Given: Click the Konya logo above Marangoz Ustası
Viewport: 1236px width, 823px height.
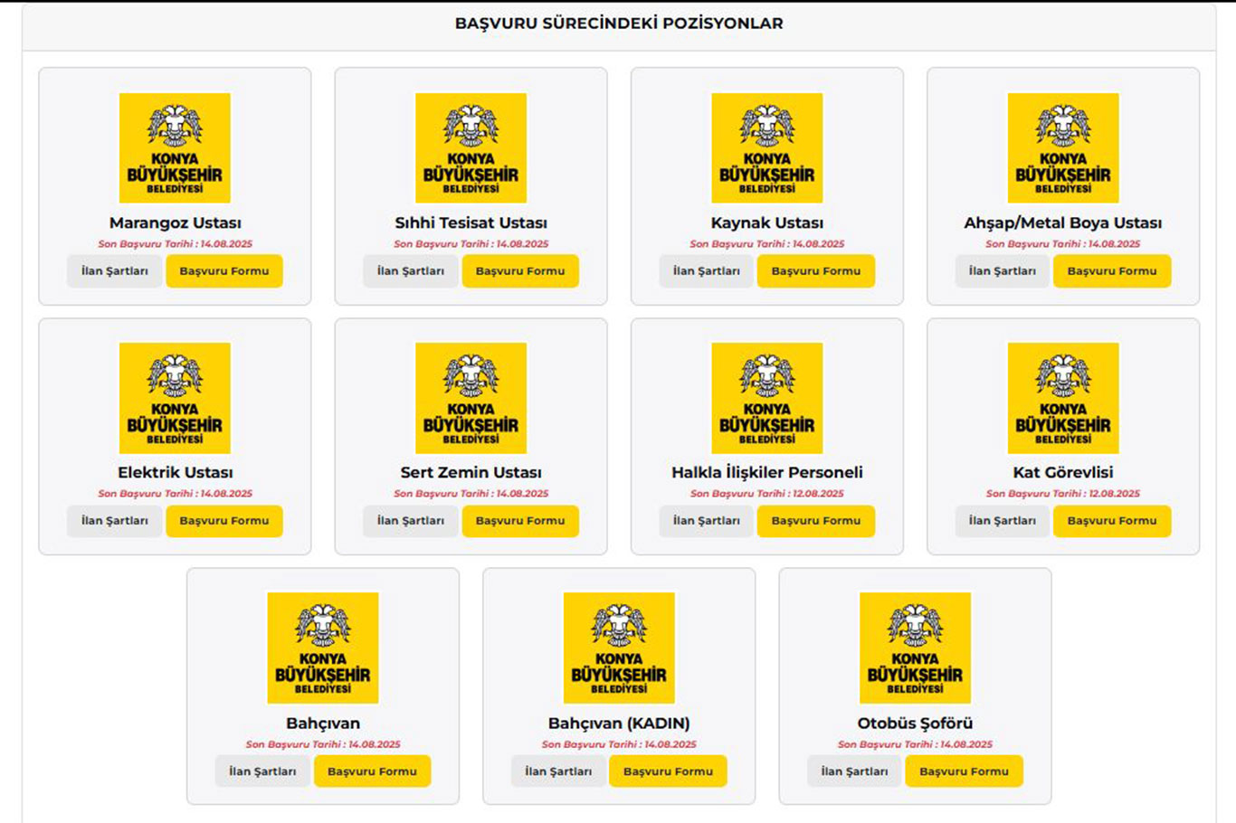Looking at the screenshot, I should point(175,147).
